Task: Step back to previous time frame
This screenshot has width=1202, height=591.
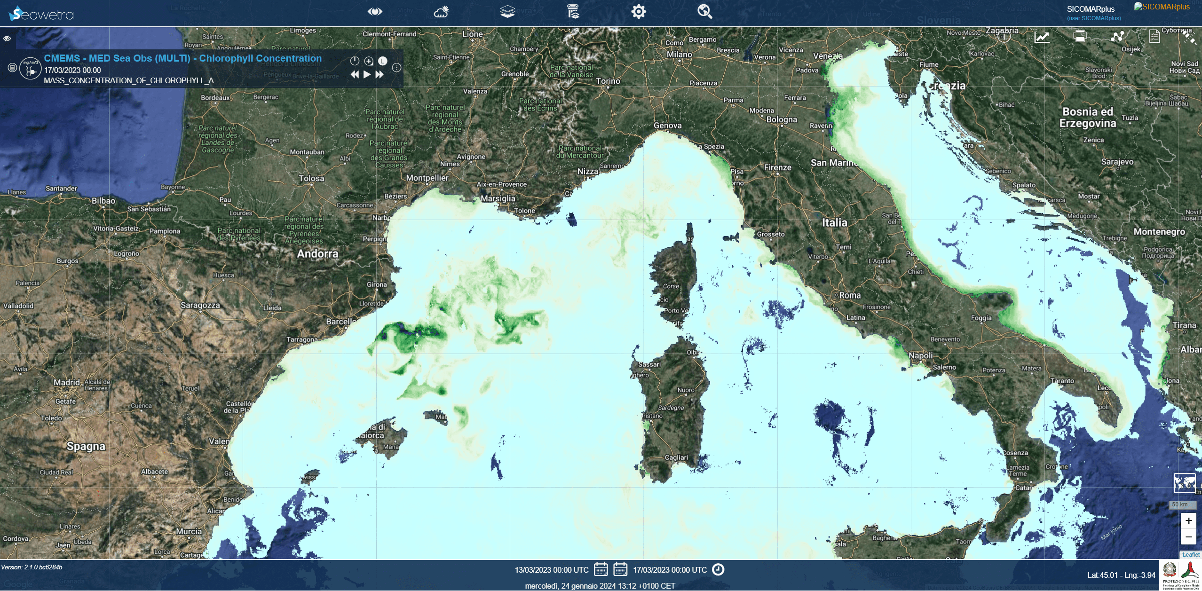Action: pyautogui.click(x=355, y=74)
